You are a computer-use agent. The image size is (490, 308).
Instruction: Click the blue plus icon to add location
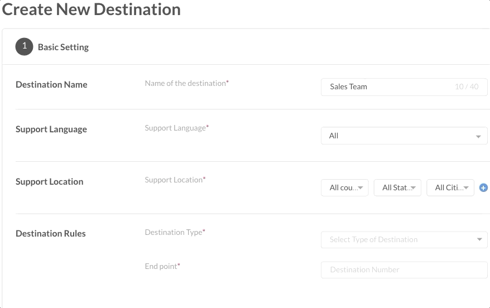483,188
